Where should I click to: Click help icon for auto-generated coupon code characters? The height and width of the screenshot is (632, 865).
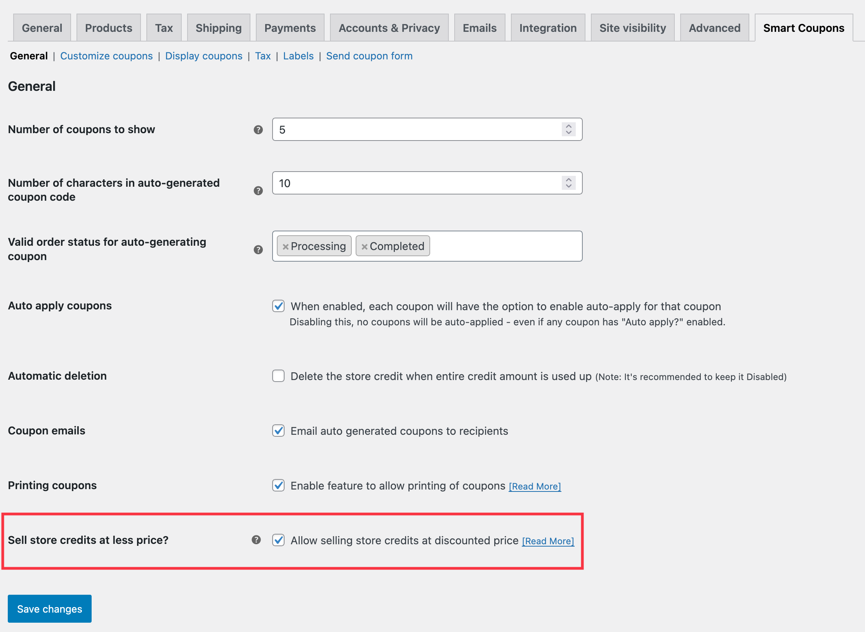[x=258, y=191]
